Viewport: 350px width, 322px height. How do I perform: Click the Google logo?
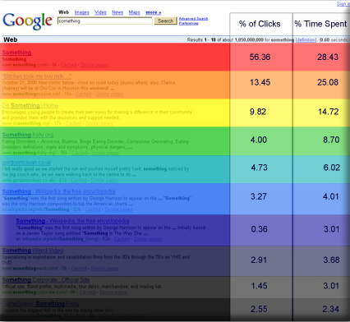(x=27, y=21)
